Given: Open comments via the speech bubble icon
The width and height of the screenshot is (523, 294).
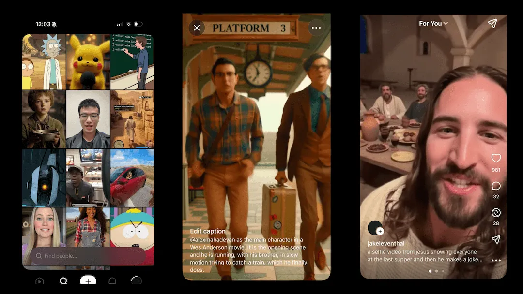Looking at the screenshot, I should point(496,186).
